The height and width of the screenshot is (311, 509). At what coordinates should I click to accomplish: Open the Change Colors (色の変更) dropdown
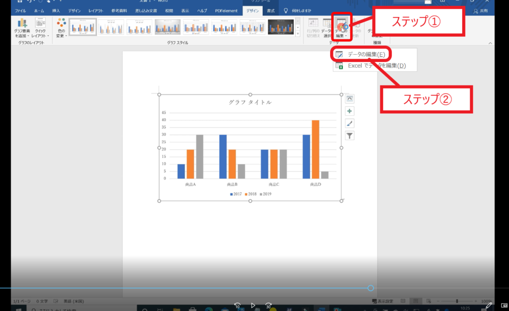61,28
